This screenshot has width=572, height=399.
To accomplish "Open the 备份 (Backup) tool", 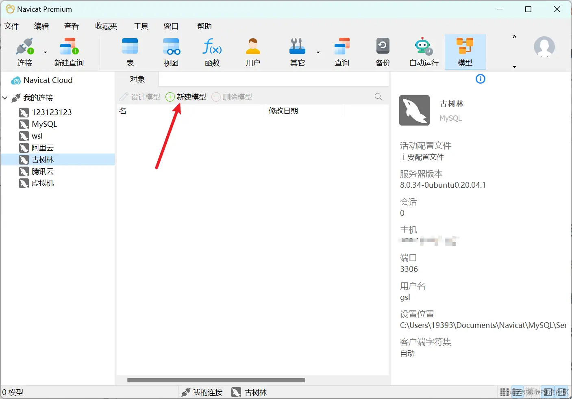I will [x=382, y=52].
